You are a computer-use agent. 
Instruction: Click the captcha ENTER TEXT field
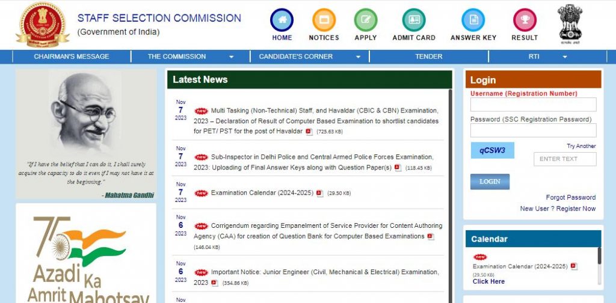564,159
